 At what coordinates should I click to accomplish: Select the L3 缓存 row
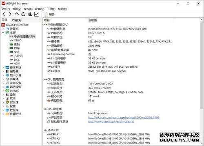click(x=121, y=71)
